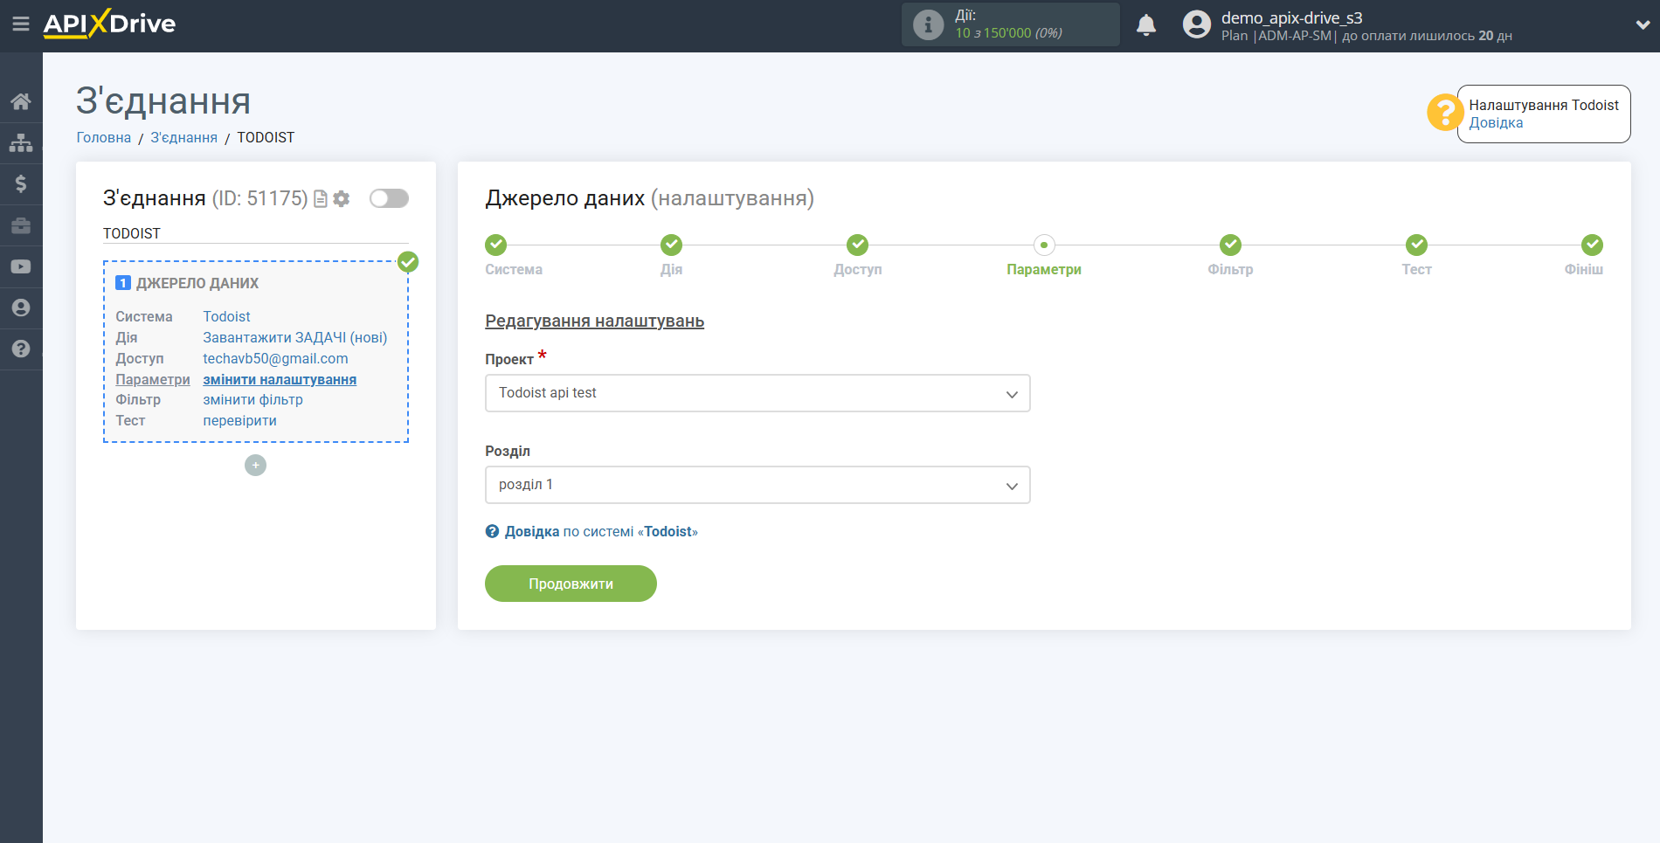The height and width of the screenshot is (843, 1660).
Task: Click the Продовжити button
Action: tap(571, 584)
